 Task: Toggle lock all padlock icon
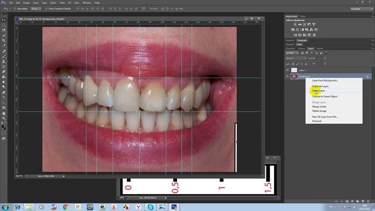[x=306, y=64]
